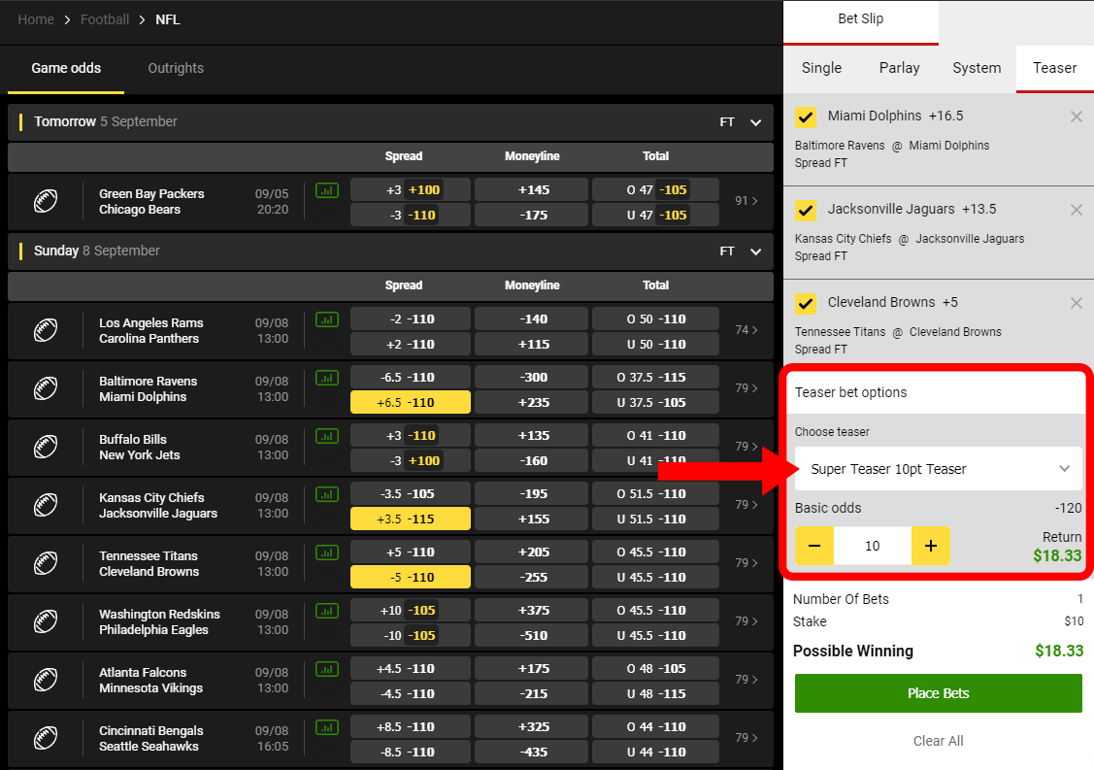Uncheck Miami Dolphins +16.5 checkbox
The height and width of the screenshot is (770, 1094).
pos(806,117)
